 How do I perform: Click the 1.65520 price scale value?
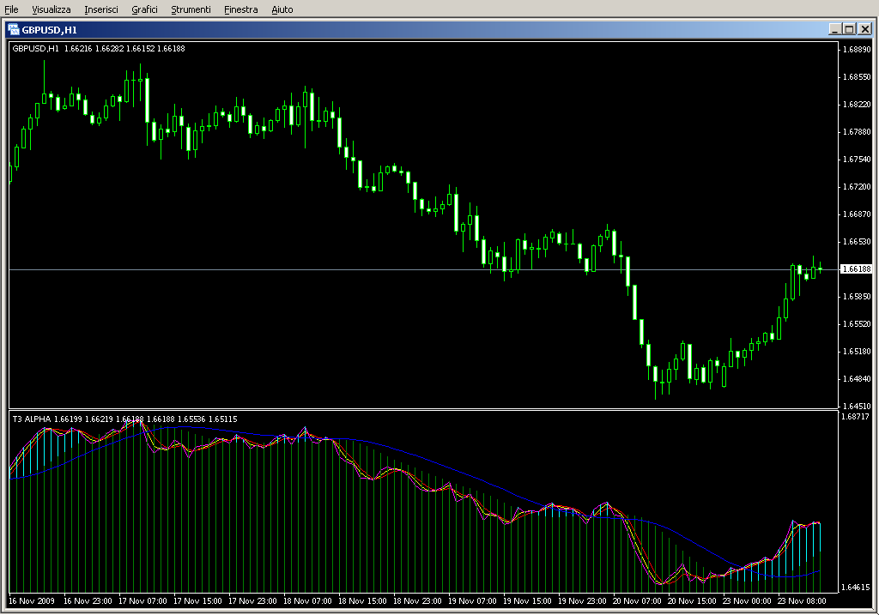point(857,323)
